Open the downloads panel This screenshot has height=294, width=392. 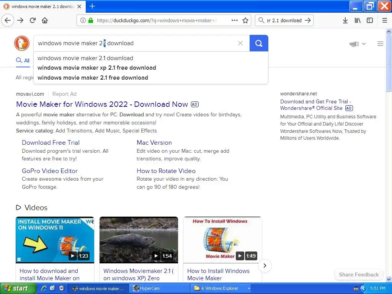[x=345, y=20]
